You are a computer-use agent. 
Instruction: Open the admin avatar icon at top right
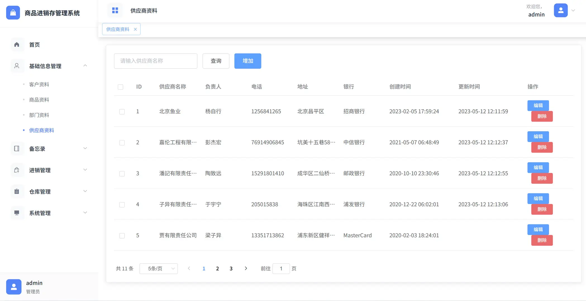click(561, 10)
